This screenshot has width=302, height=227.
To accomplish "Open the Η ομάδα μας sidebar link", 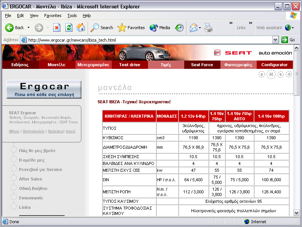I will (32, 160).
